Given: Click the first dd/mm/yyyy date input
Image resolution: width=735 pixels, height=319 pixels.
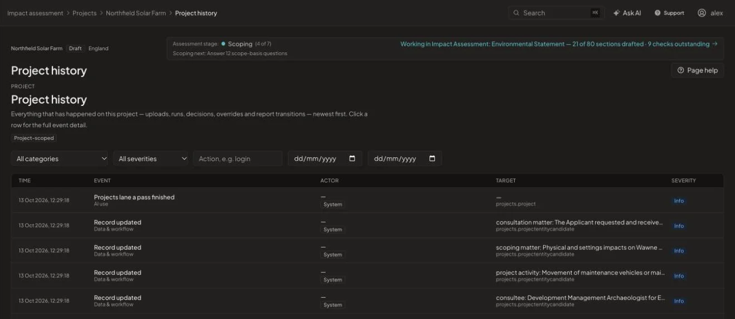Looking at the screenshot, I should click(325, 158).
